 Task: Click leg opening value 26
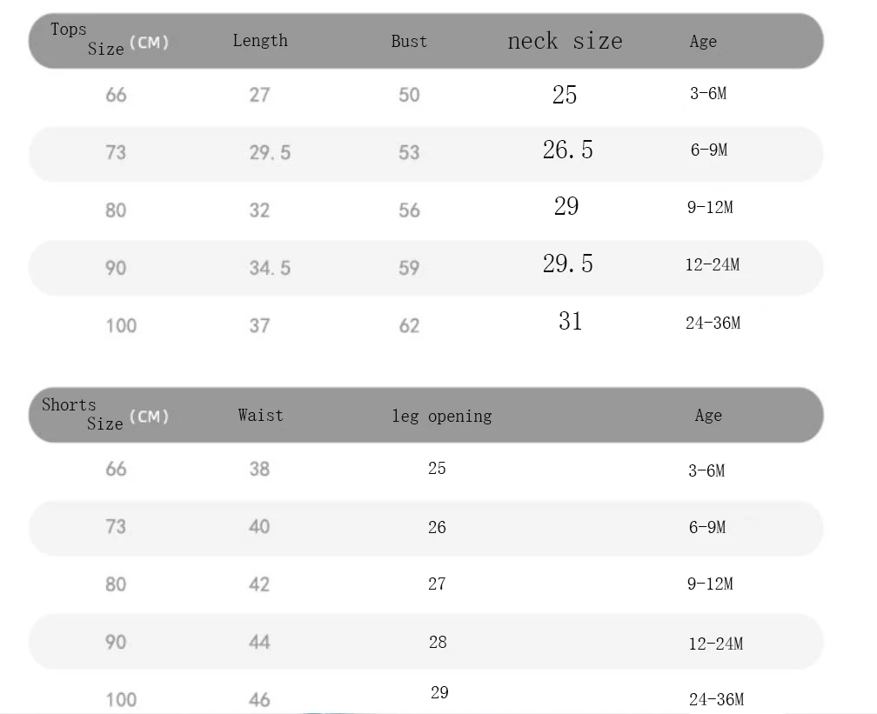pyautogui.click(x=437, y=527)
